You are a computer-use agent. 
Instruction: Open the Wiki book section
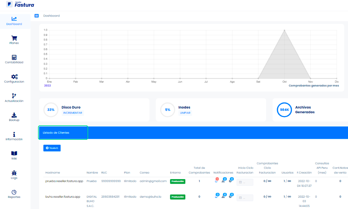click(14, 155)
